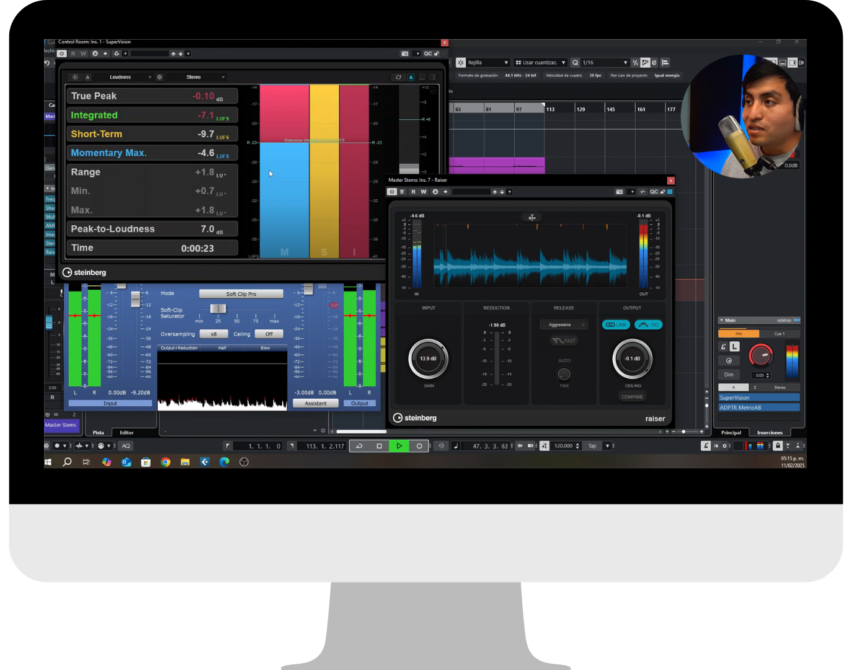Open the Rejilla snap type dropdown
This screenshot has height=670, width=854.
point(487,63)
